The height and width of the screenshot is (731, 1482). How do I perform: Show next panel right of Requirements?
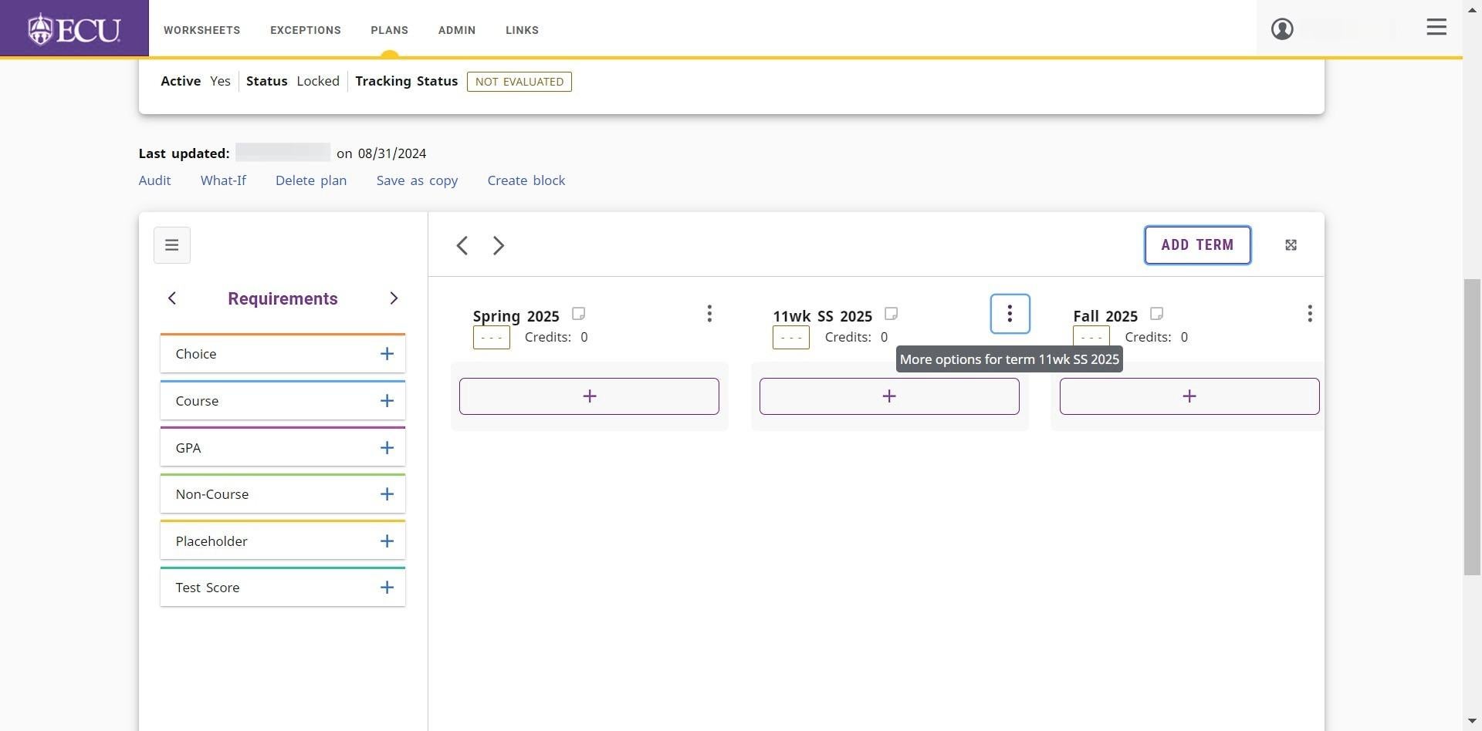pos(394,298)
